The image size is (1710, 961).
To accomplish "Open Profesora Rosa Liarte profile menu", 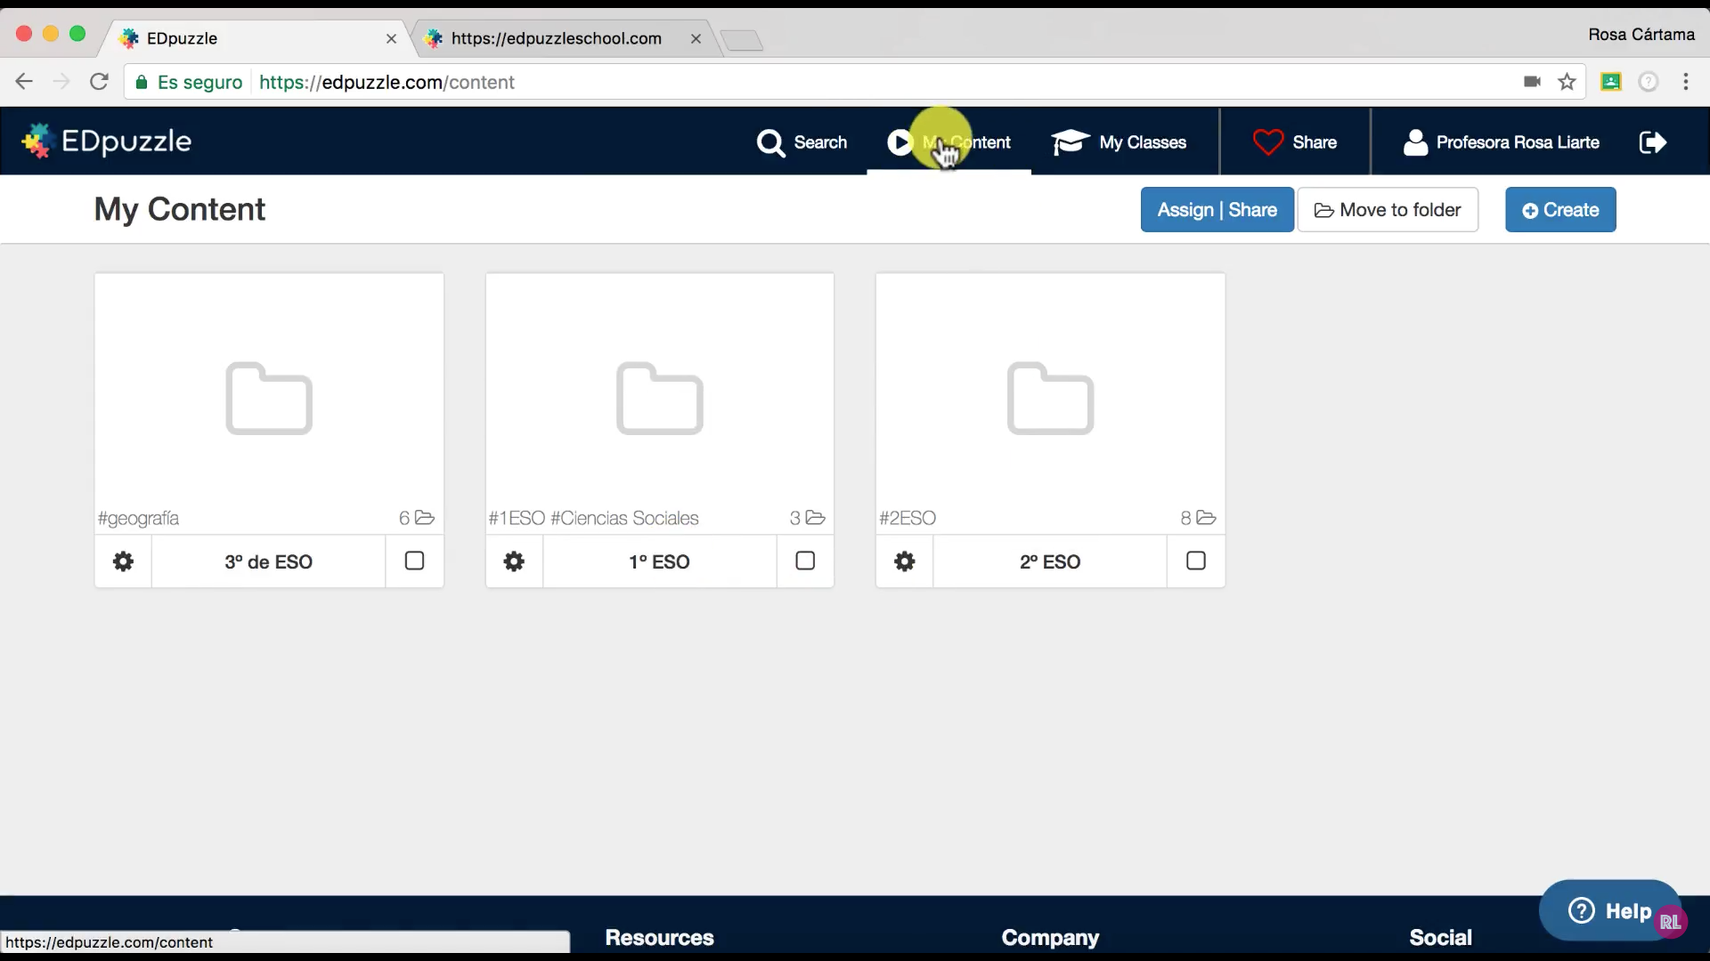I will (1502, 142).
